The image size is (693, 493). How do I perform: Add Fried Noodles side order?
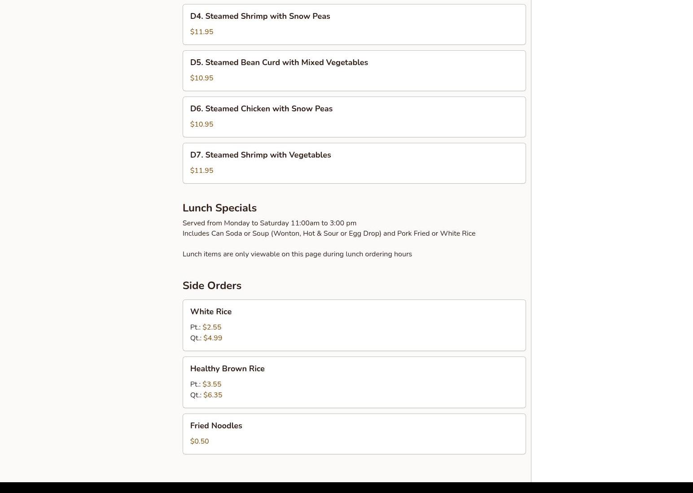pyautogui.click(x=354, y=434)
